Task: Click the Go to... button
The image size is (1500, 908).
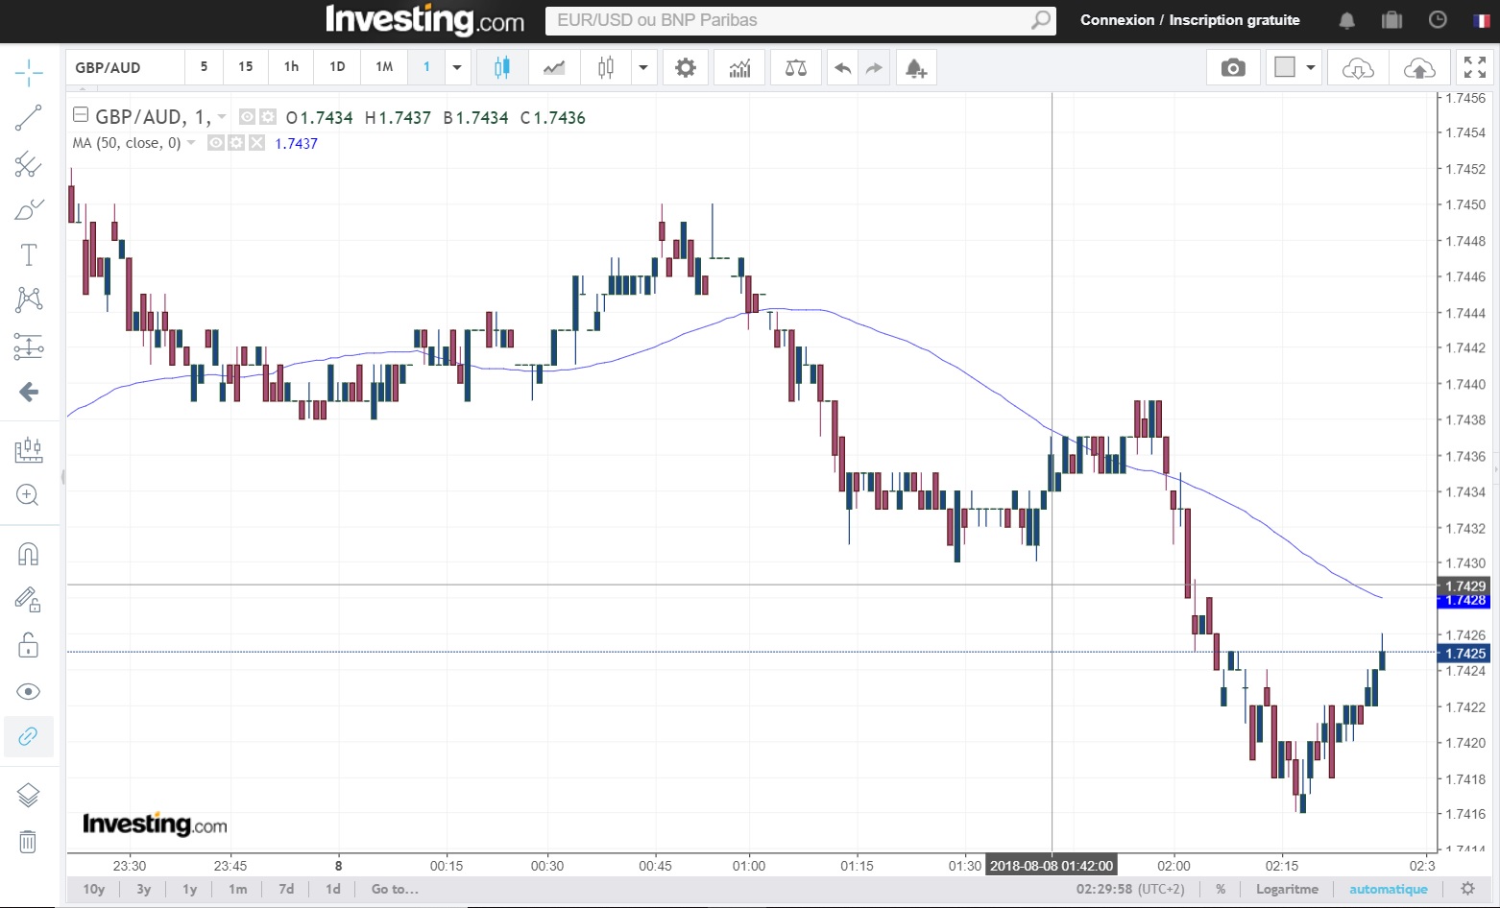Action: coord(395,889)
